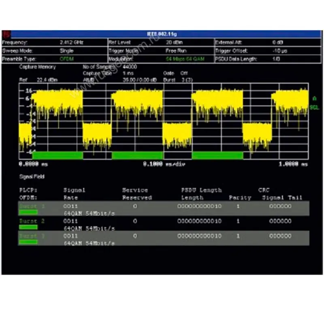Change Trigger Mode Free Run setting
324x324 pixels.
(176, 51)
